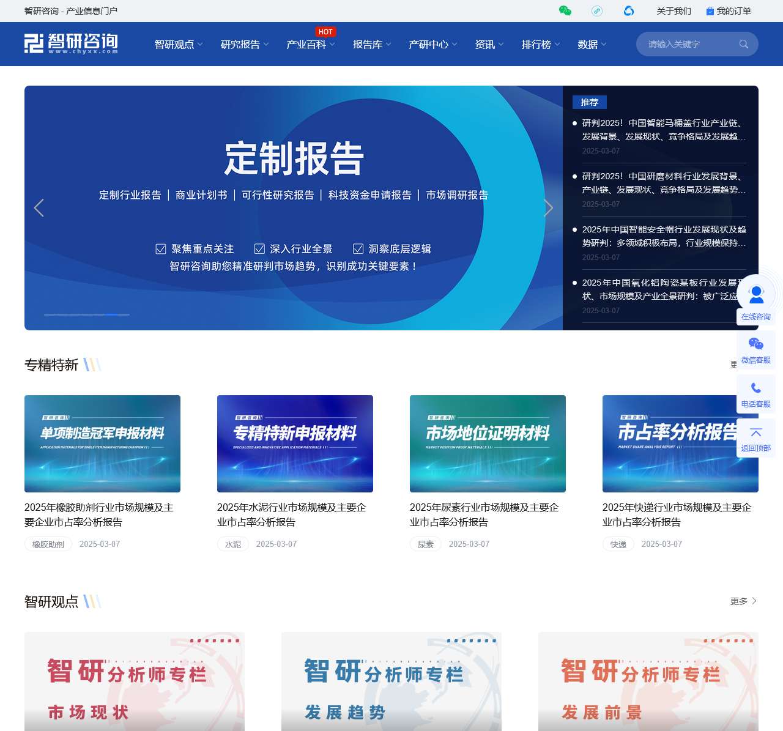Select the 报告库 menu item
The image size is (783, 731).
pyautogui.click(x=367, y=44)
